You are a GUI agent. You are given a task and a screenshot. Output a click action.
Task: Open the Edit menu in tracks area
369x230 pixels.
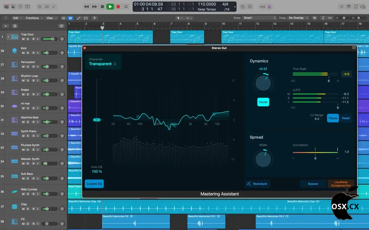[17, 18]
